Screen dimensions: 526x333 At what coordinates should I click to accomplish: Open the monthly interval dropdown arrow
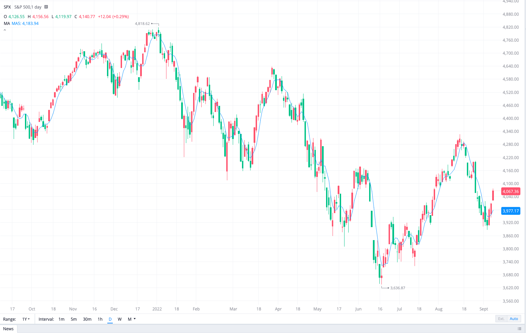(x=134, y=319)
